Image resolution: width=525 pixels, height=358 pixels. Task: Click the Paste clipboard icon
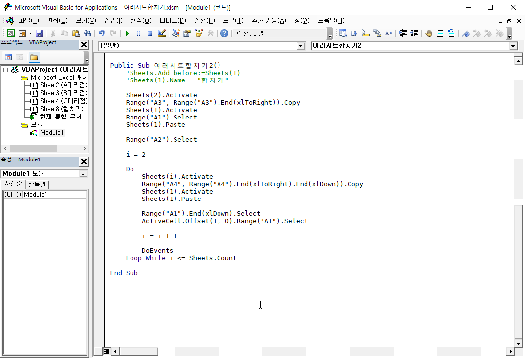pos(76,33)
